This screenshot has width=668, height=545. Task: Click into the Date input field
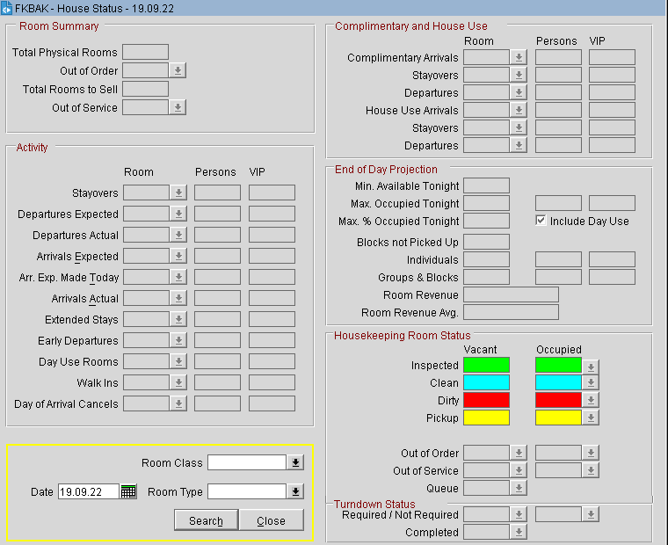point(88,492)
